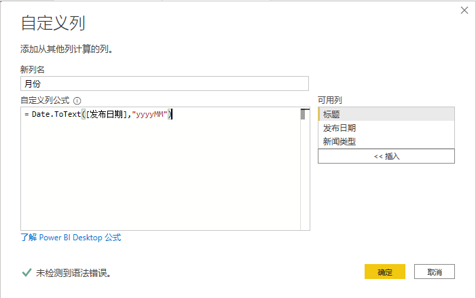Click the 可用列 label above the column list
The width and height of the screenshot is (476, 298).
(x=329, y=100)
